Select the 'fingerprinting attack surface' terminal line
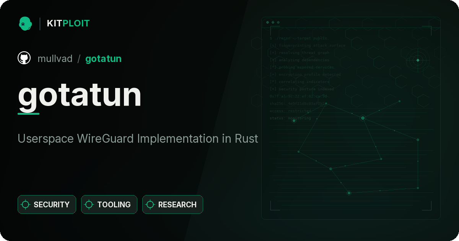The image size is (459, 241). (308, 46)
